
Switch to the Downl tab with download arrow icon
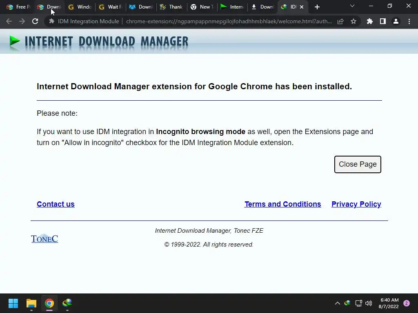coord(263,7)
